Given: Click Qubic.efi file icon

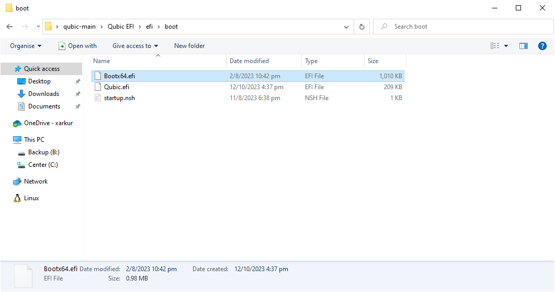Looking at the screenshot, I should 98,87.
